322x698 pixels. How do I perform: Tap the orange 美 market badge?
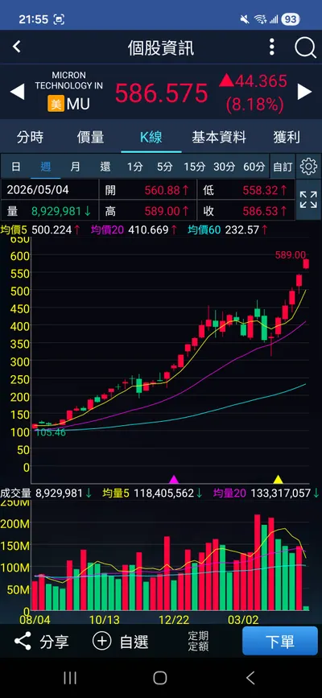coord(56,104)
